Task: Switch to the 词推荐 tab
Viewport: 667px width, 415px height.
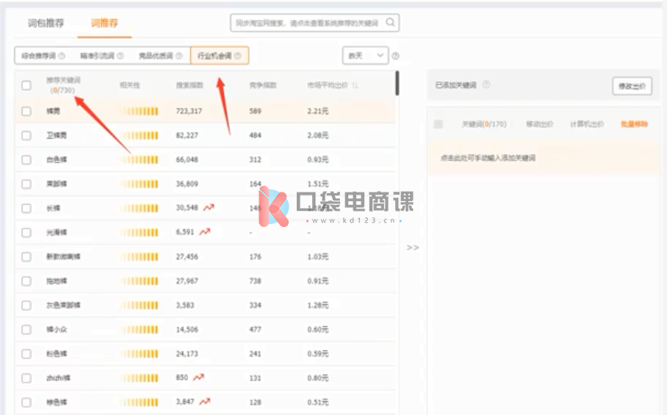Action: [104, 23]
